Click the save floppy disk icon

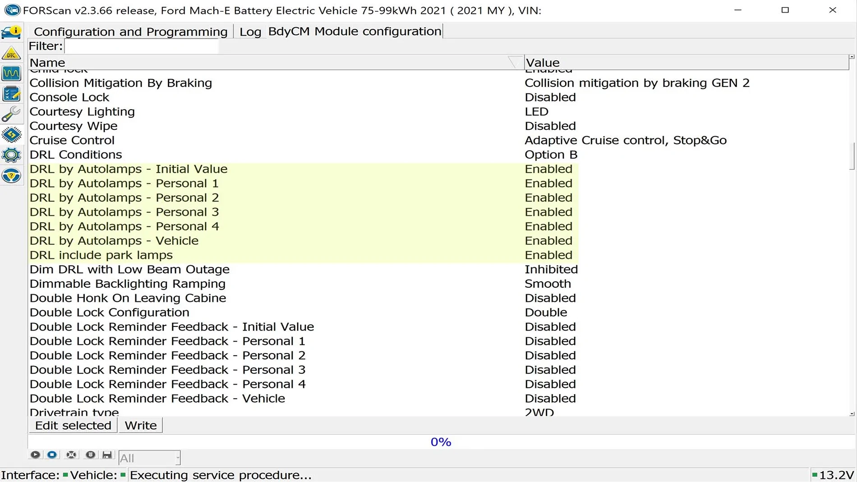107,454
